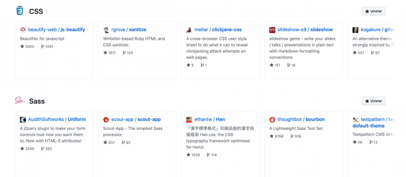Click the star icon beside 151

(x=272, y=65)
